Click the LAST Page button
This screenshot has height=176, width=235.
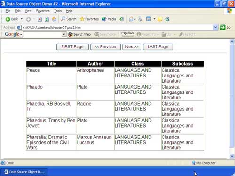pyautogui.click(x=158, y=47)
